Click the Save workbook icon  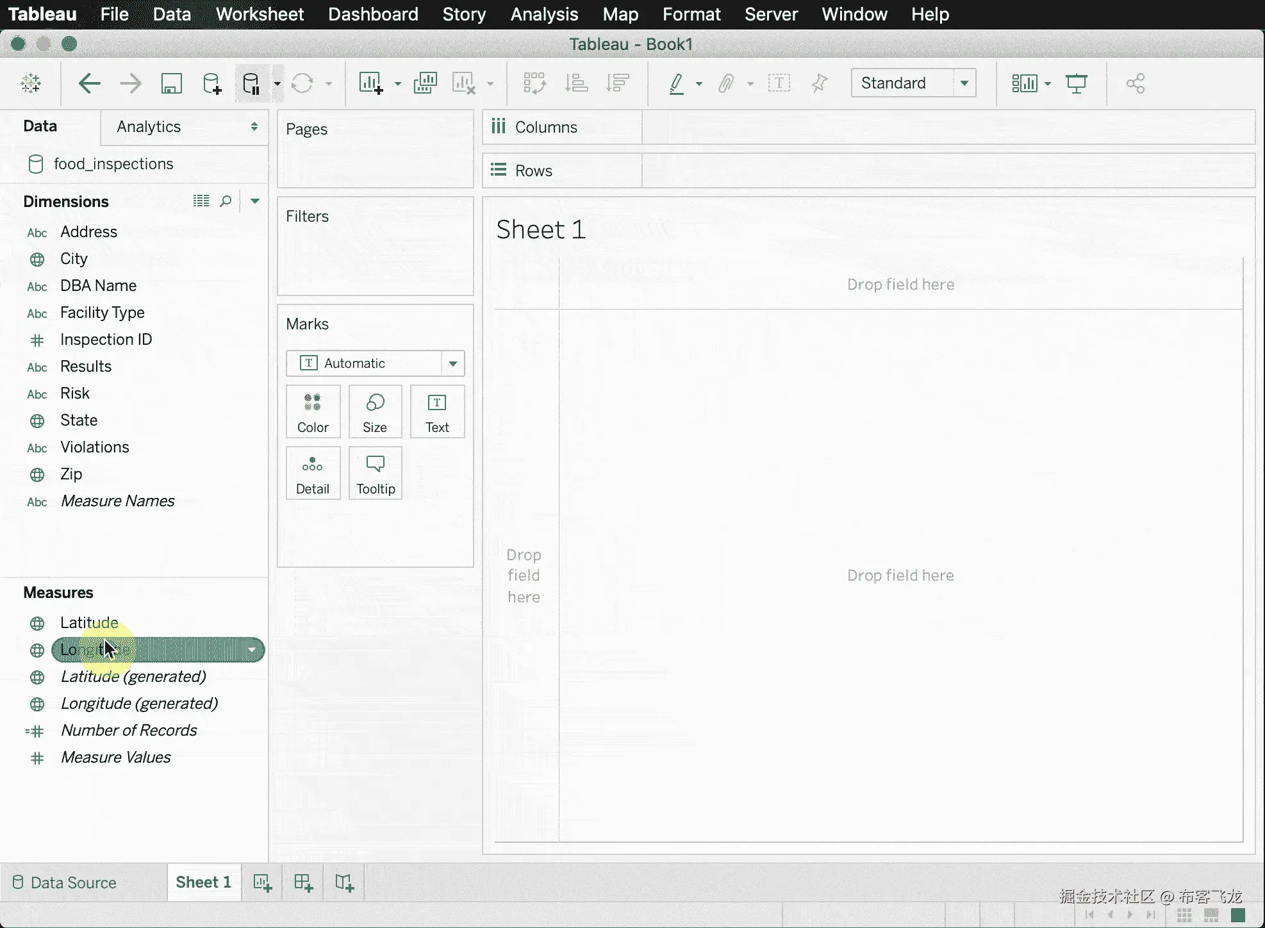171,83
